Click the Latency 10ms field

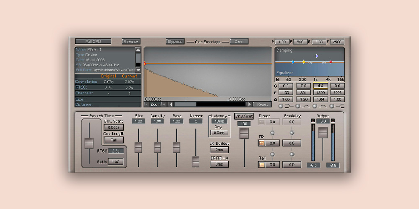pos(219,121)
